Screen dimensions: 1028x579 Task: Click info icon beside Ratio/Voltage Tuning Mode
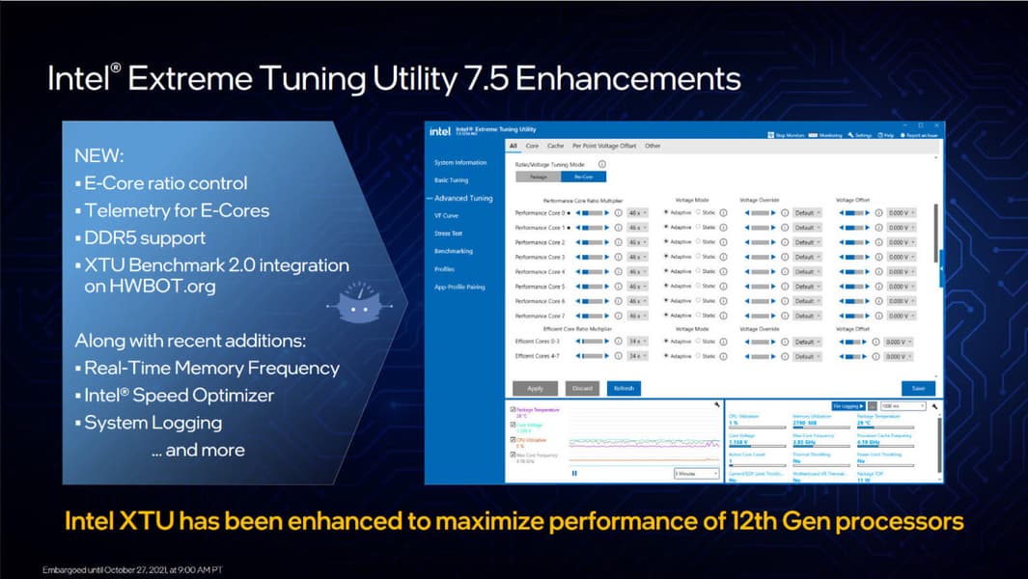coord(602,165)
